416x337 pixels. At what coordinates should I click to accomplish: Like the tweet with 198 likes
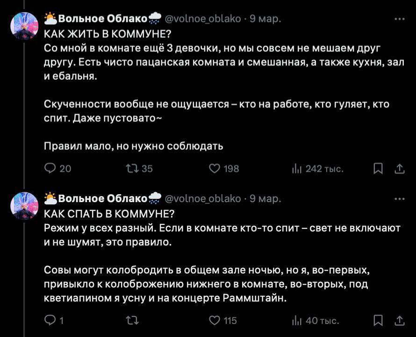(215, 168)
